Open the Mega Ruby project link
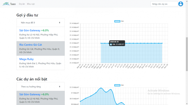Viewport: 188px width, 105px height. [27, 59]
